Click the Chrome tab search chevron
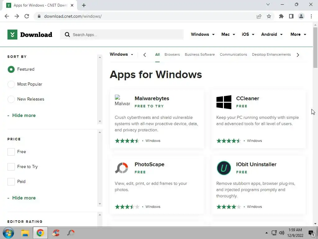This screenshot has width=318, height=239. 268,4
